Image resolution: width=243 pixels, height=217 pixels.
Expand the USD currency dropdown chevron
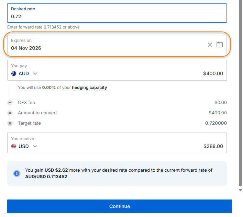35,146
